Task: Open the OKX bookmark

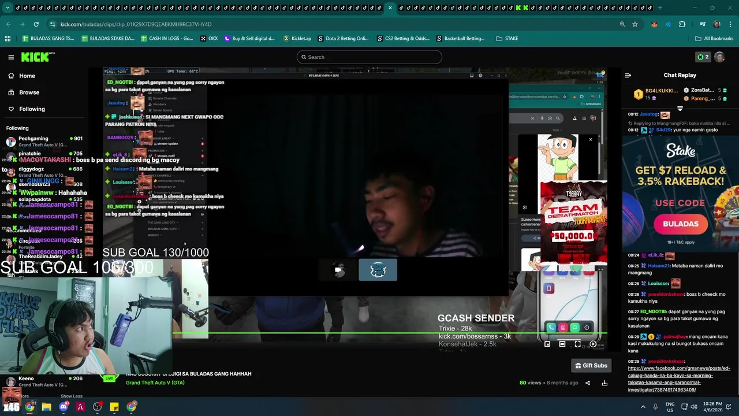Action: (209, 39)
